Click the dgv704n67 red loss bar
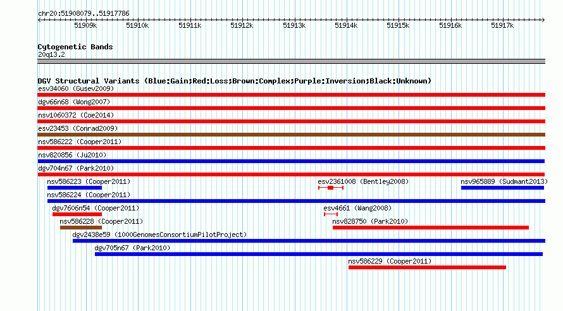This screenshot has height=311, width=563. coord(291,174)
